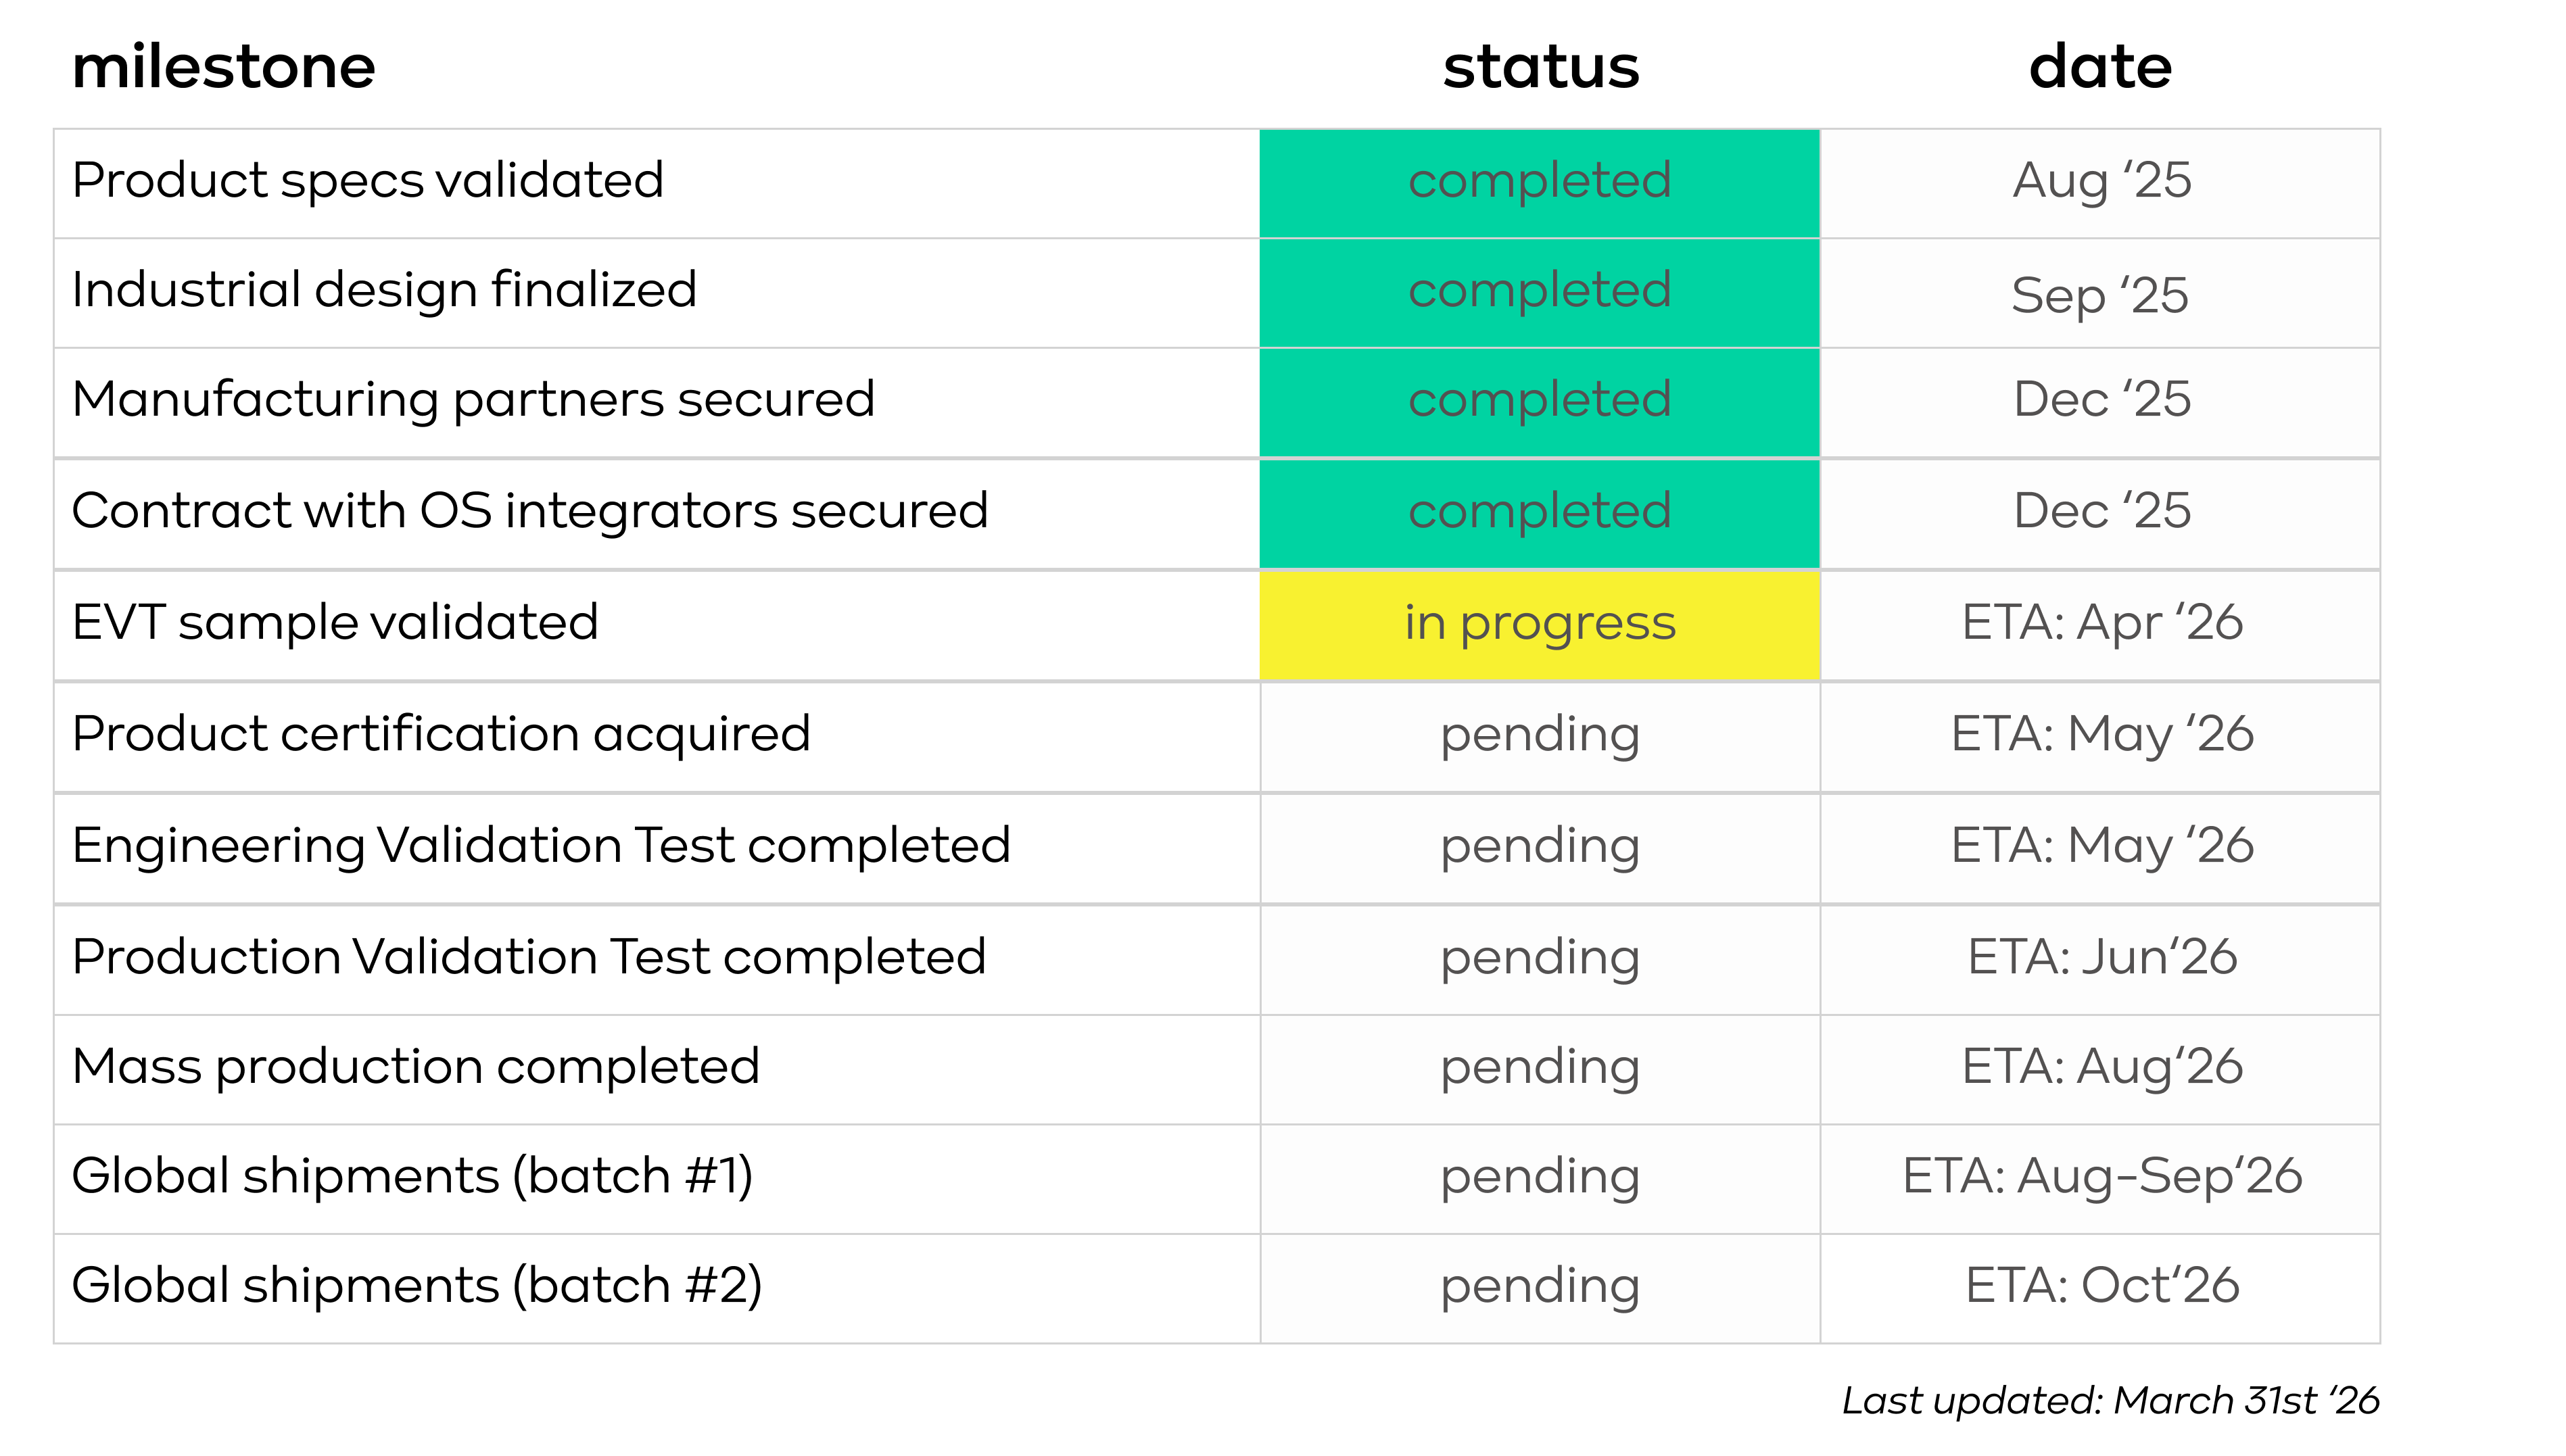Select the EVT sample validated milestone
Screen dimensions: 2566x1456
pyautogui.click(x=335, y=623)
